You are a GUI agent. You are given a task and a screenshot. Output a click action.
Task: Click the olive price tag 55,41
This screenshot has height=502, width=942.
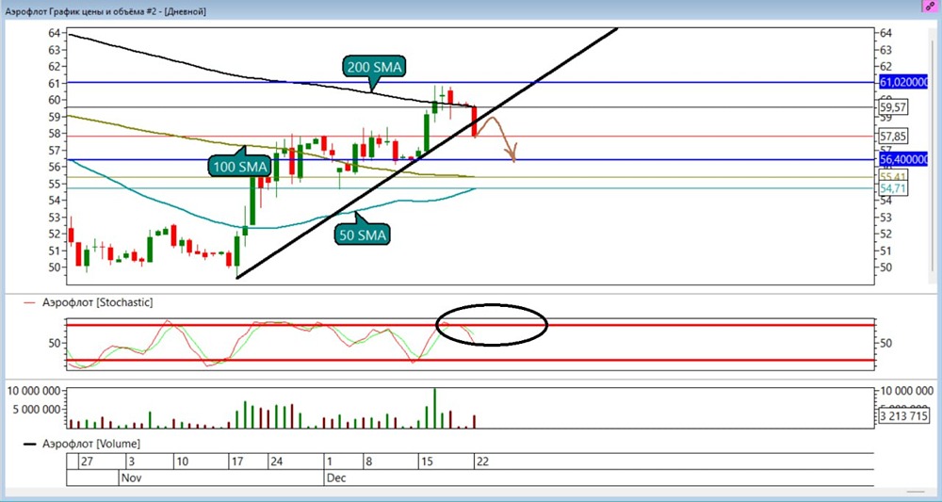[892, 176]
